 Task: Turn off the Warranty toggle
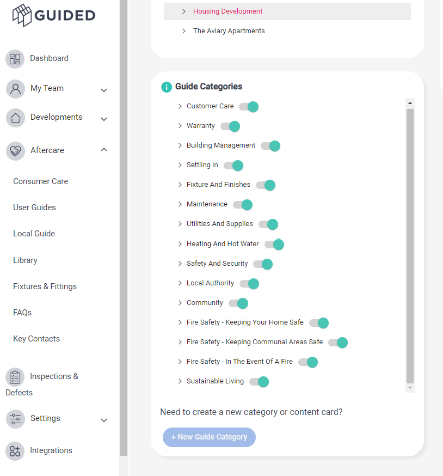230,126
